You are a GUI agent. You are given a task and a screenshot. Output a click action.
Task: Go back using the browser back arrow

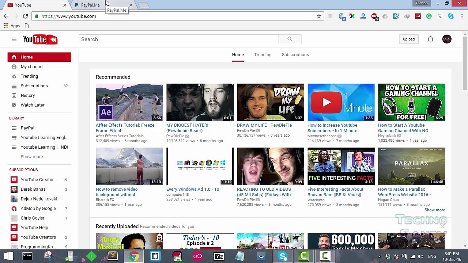pyautogui.click(x=6, y=16)
